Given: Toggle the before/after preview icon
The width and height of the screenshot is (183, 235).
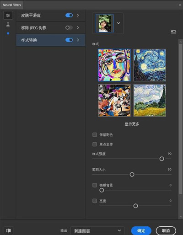Looking at the screenshot, I should click(8, 230).
